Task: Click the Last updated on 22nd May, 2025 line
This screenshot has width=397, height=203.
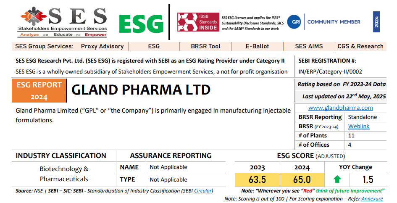Action: [344, 97]
